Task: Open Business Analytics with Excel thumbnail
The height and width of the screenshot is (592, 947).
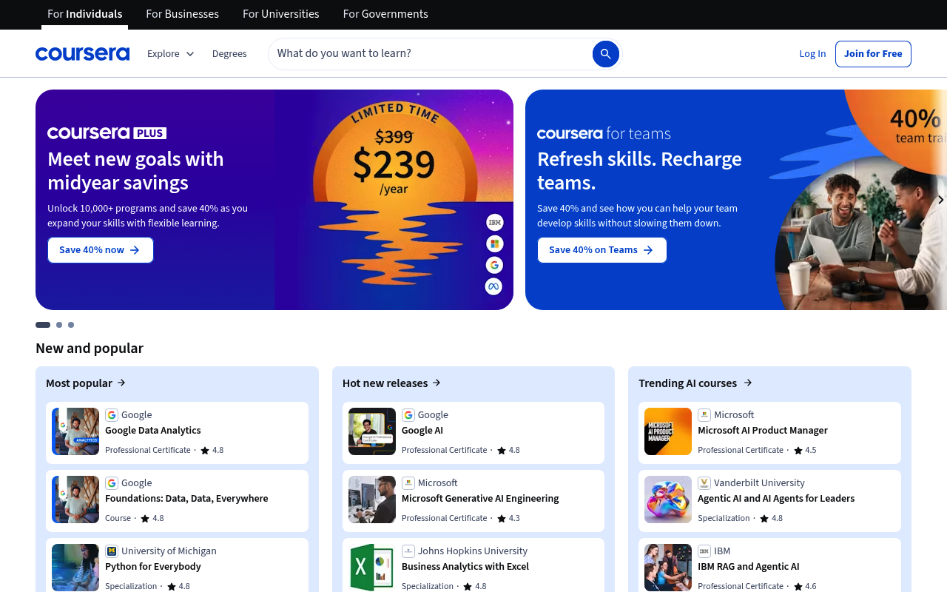Action: click(372, 568)
